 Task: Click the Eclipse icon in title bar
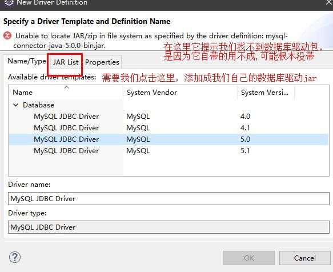point(9,2)
